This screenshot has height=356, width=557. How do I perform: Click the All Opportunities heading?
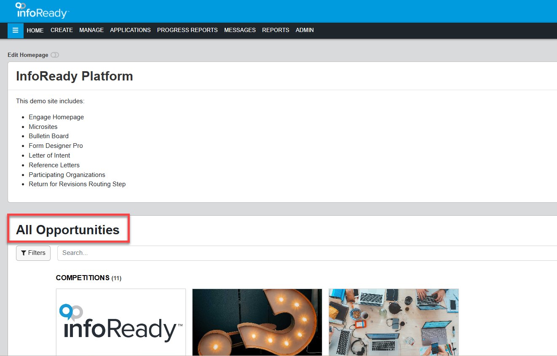click(x=68, y=230)
